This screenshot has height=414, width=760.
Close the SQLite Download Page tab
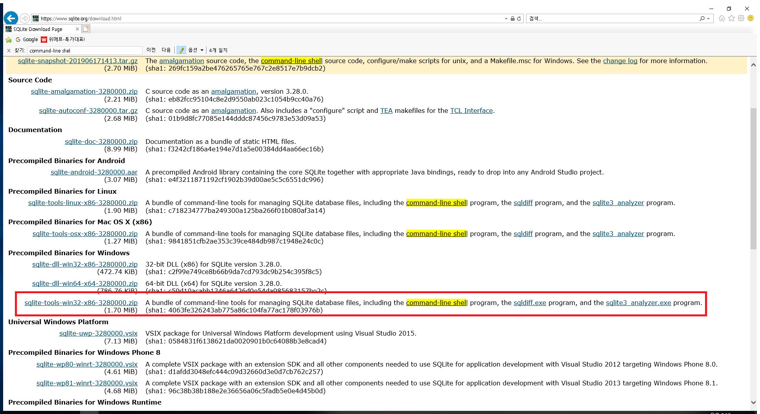coord(77,29)
